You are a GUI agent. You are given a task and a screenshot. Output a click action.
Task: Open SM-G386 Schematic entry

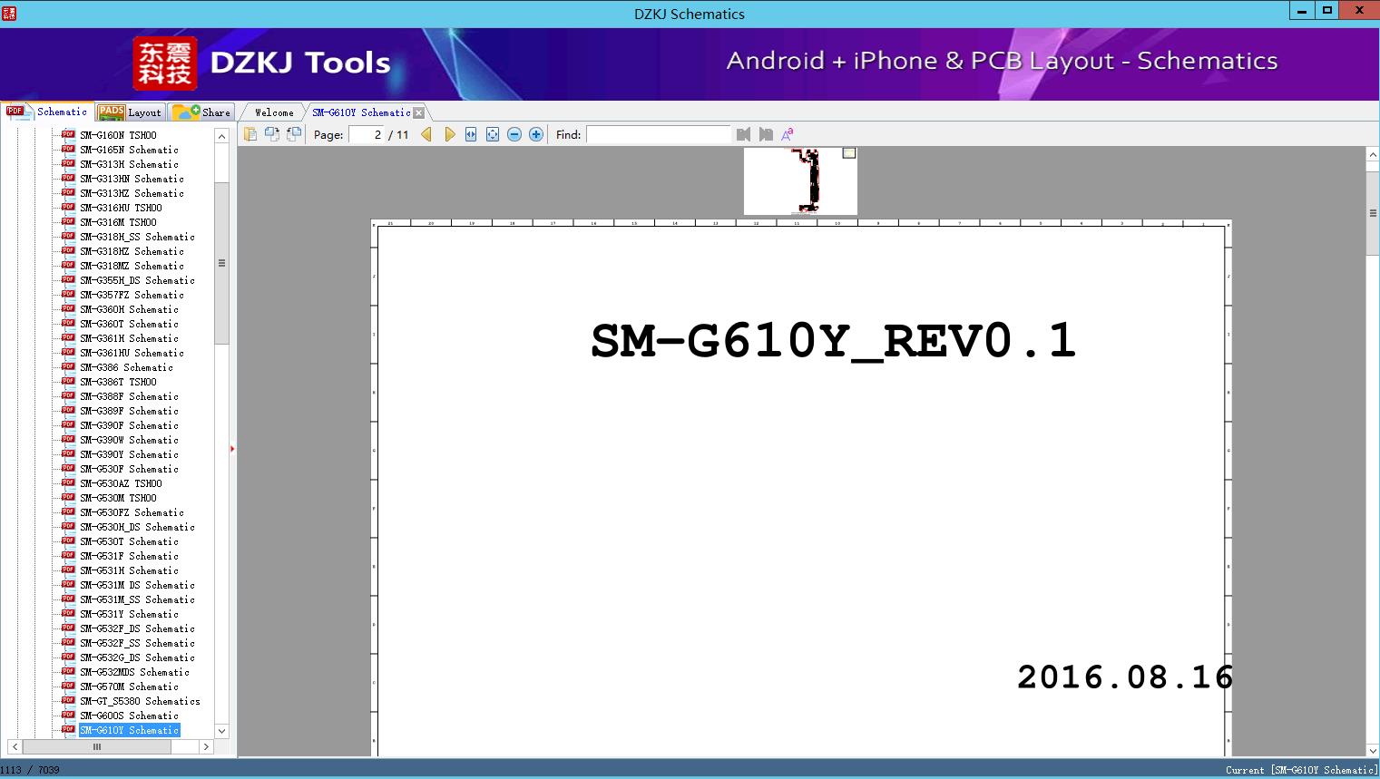[x=126, y=367]
